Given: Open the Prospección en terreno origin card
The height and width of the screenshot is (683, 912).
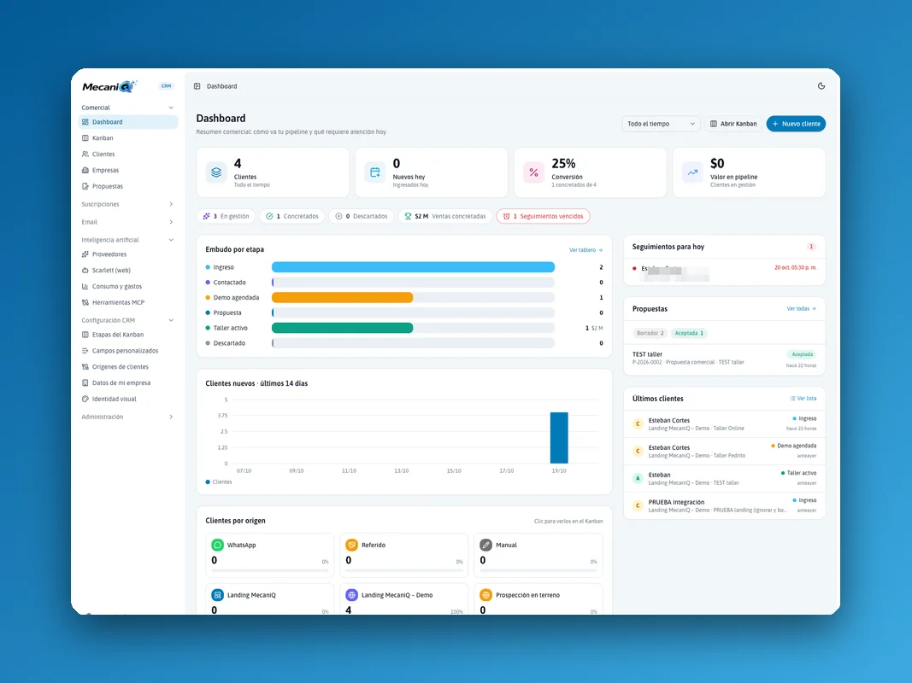Looking at the screenshot, I should tap(538, 599).
